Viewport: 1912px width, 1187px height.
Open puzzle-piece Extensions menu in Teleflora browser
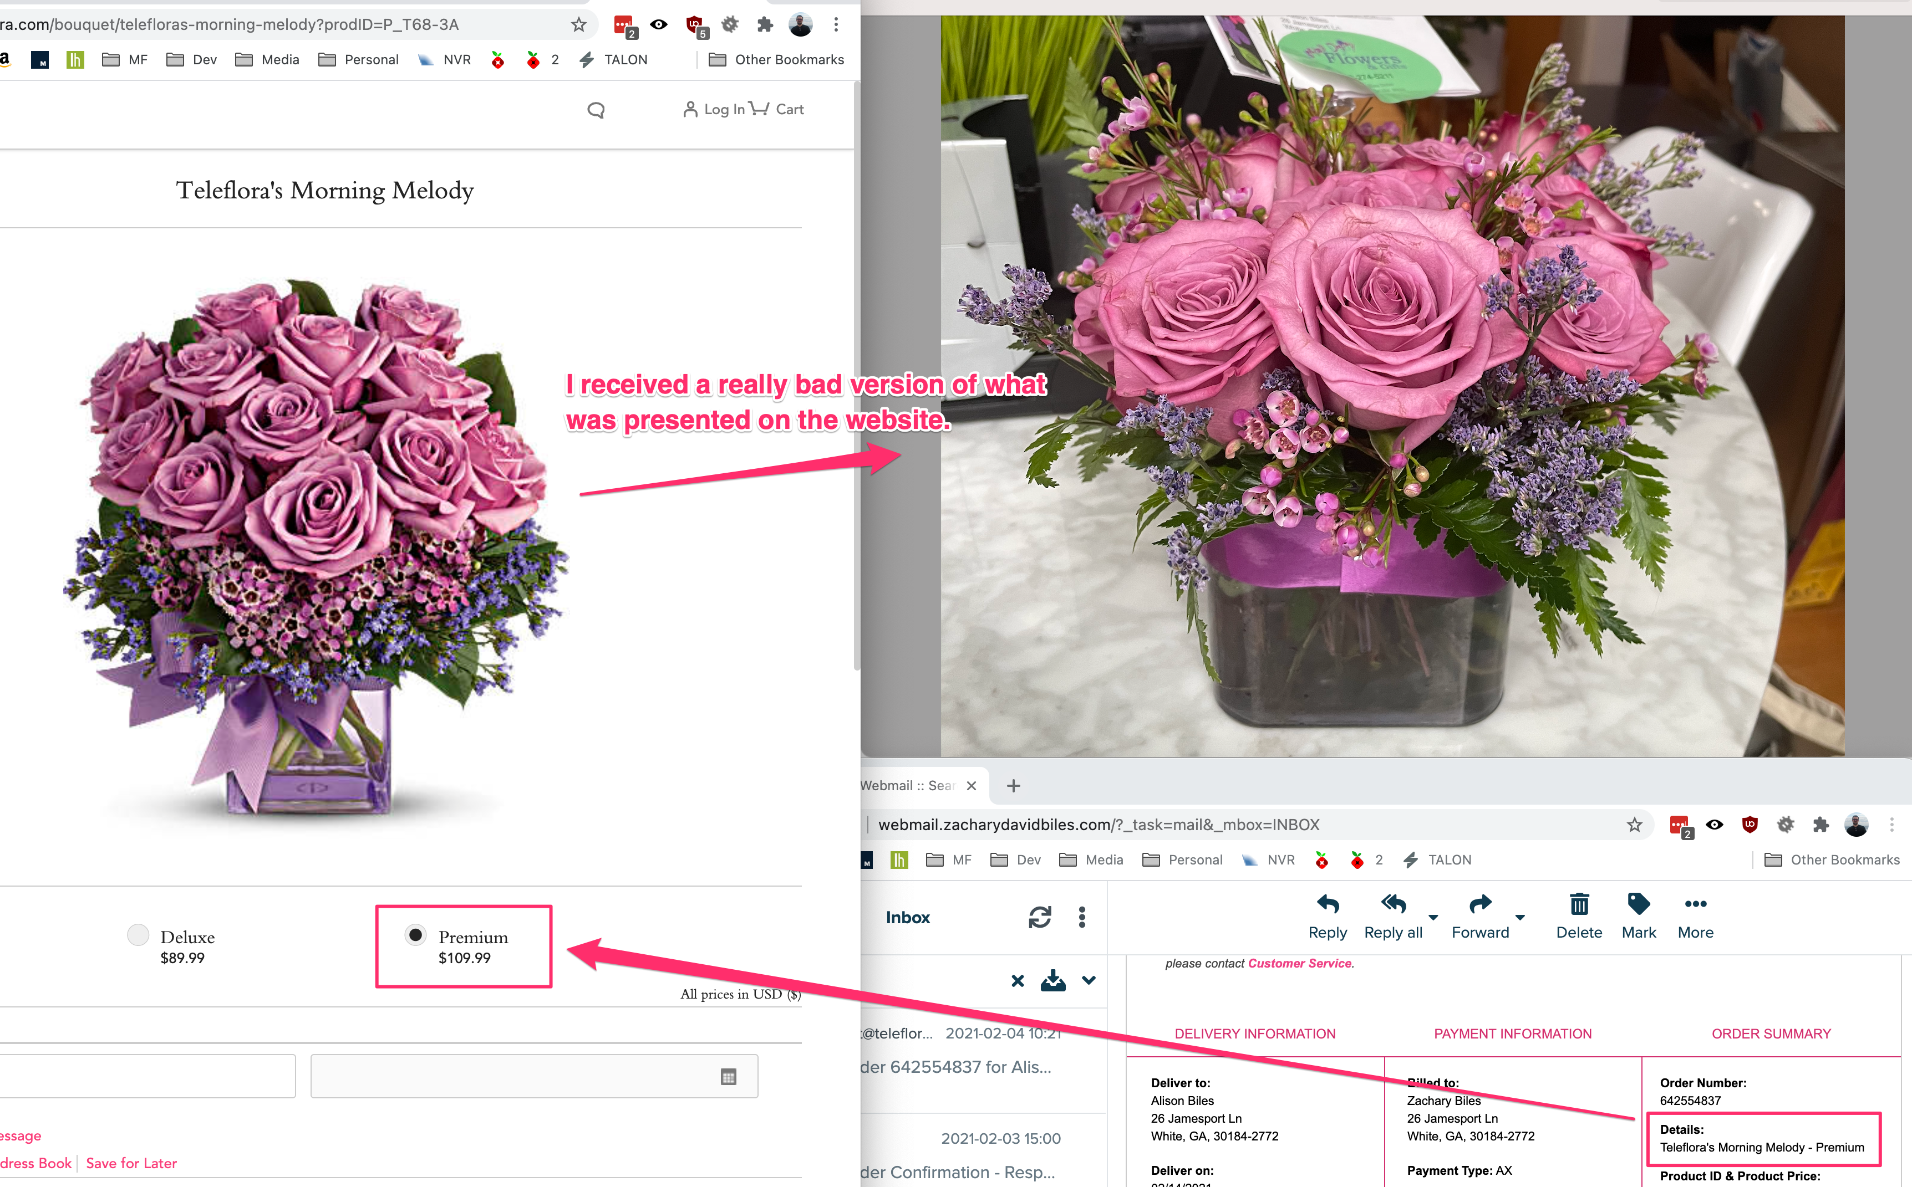(x=765, y=24)
